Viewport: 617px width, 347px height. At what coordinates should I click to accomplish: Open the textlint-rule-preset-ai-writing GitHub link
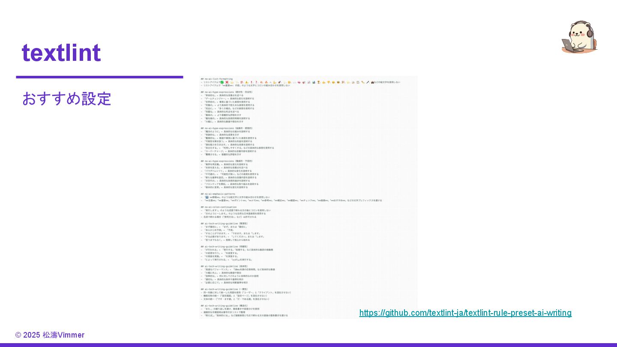[x=465, y=313]
